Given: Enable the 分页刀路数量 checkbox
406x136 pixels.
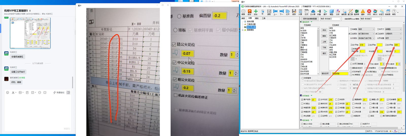Looking at the screenshot, I should tap(351, 64).
